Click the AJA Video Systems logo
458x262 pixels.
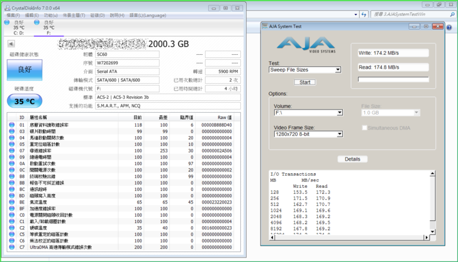pyautogui.click(x=306, y=44)
